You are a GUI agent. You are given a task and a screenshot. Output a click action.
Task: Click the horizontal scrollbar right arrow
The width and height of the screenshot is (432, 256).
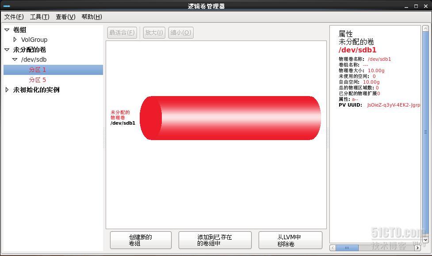tap(418, 248)
